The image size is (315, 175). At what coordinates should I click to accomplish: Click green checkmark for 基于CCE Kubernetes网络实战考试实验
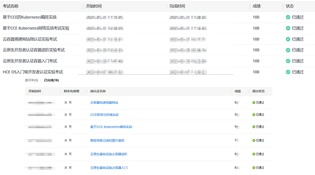[x=288, y=28]
